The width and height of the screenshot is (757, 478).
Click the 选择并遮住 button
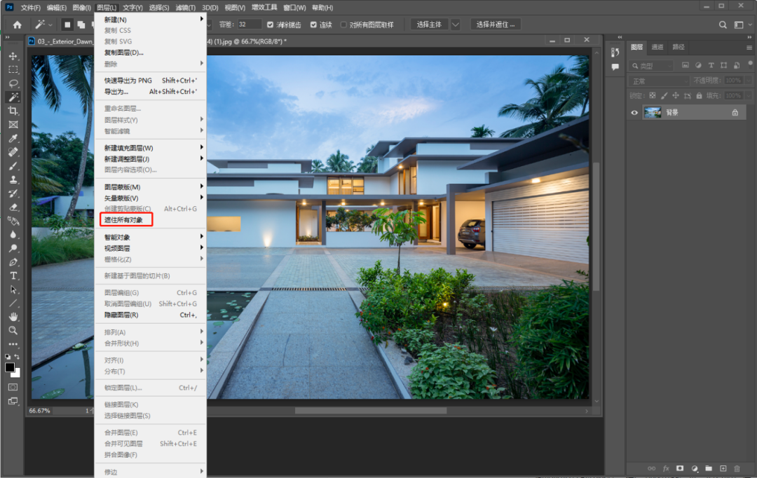click(496, 25)
